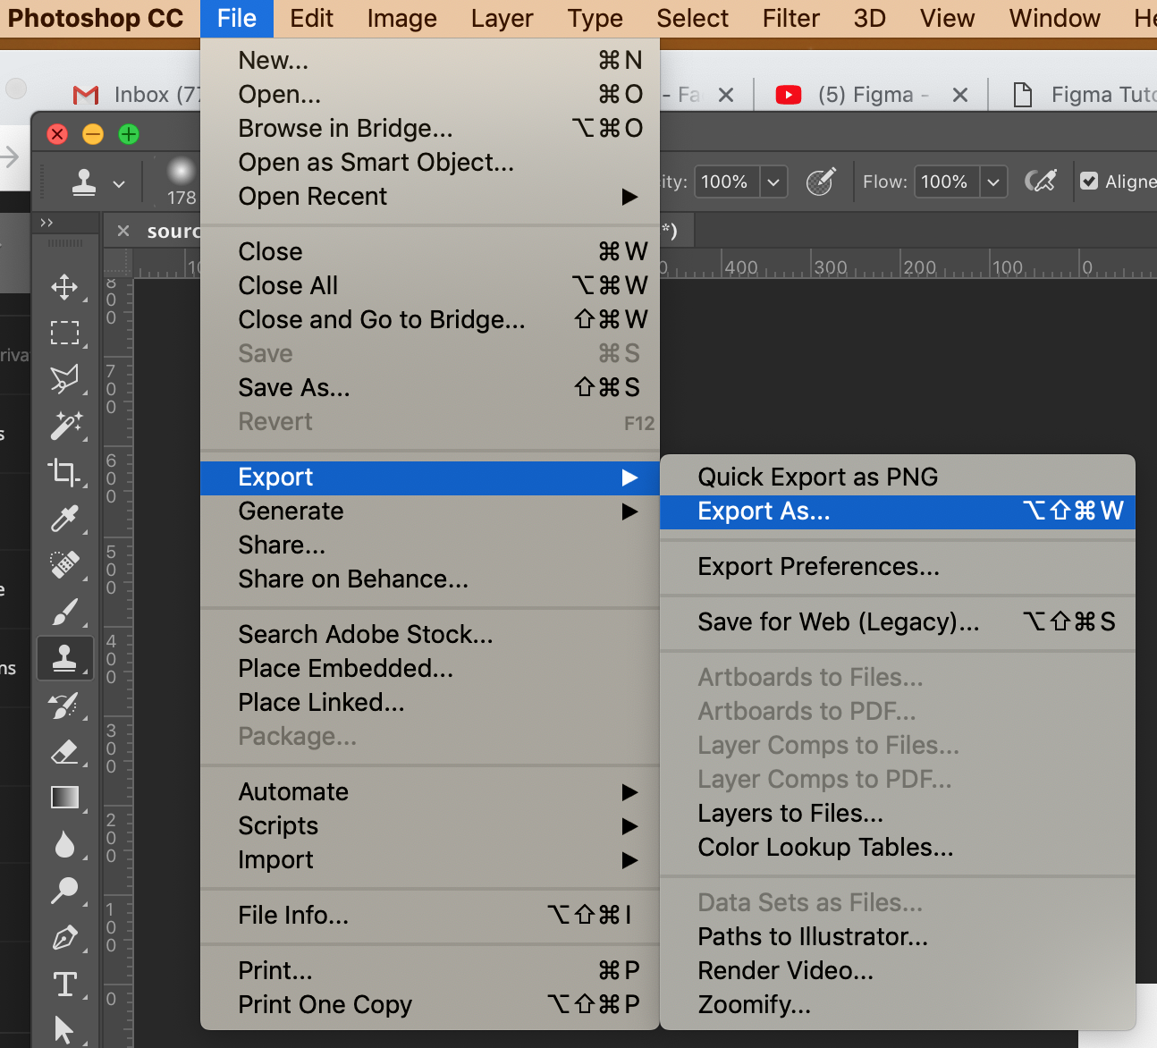
Task: Open the Window menu
Action: [1054, 18]
